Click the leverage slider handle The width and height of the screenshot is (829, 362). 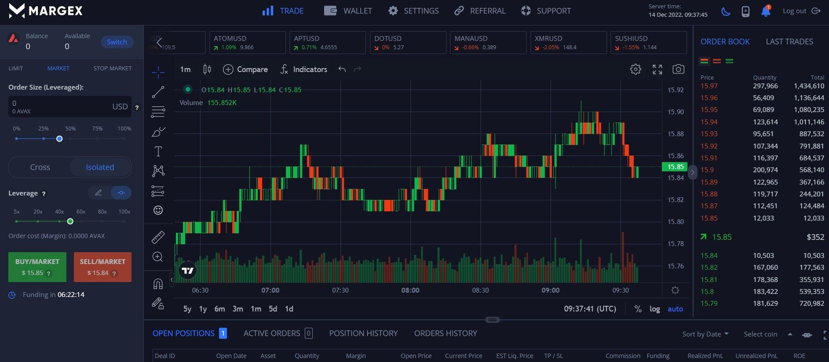70,221
